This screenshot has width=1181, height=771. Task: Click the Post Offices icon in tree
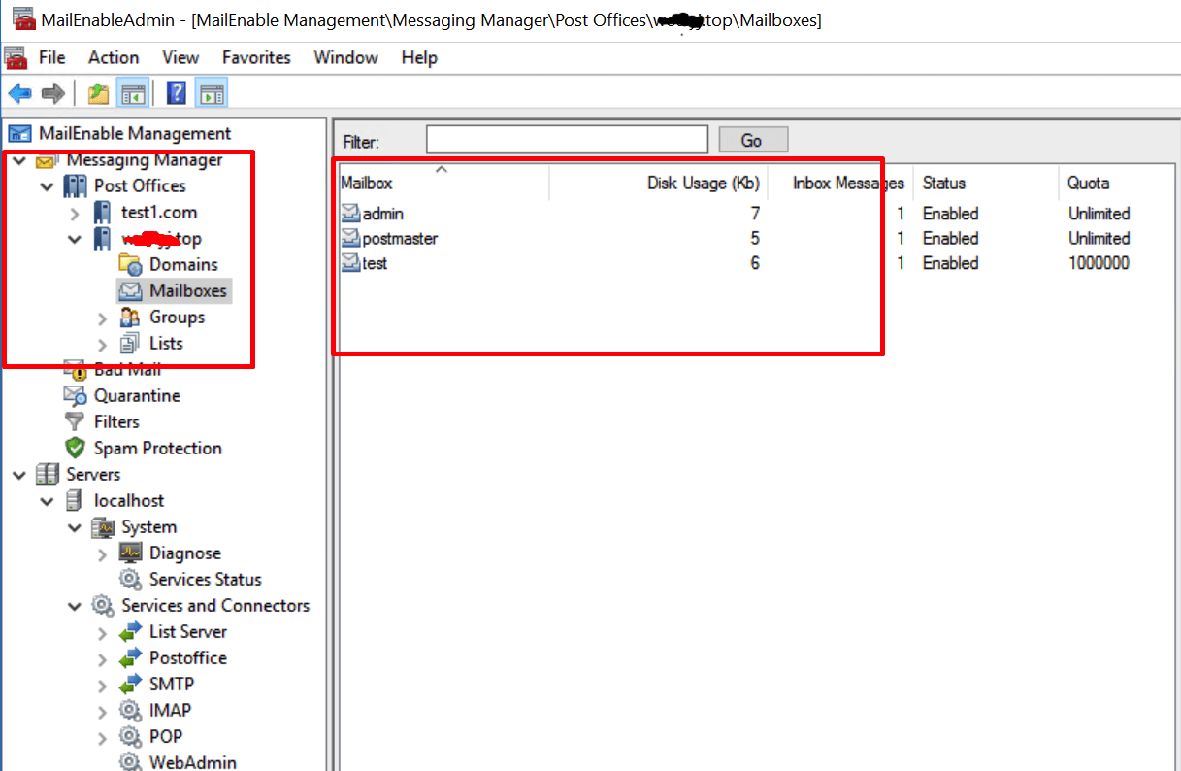click(x=75, y=185)
